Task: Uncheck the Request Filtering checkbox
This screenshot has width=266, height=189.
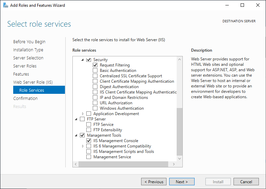Action: [95, 65]
